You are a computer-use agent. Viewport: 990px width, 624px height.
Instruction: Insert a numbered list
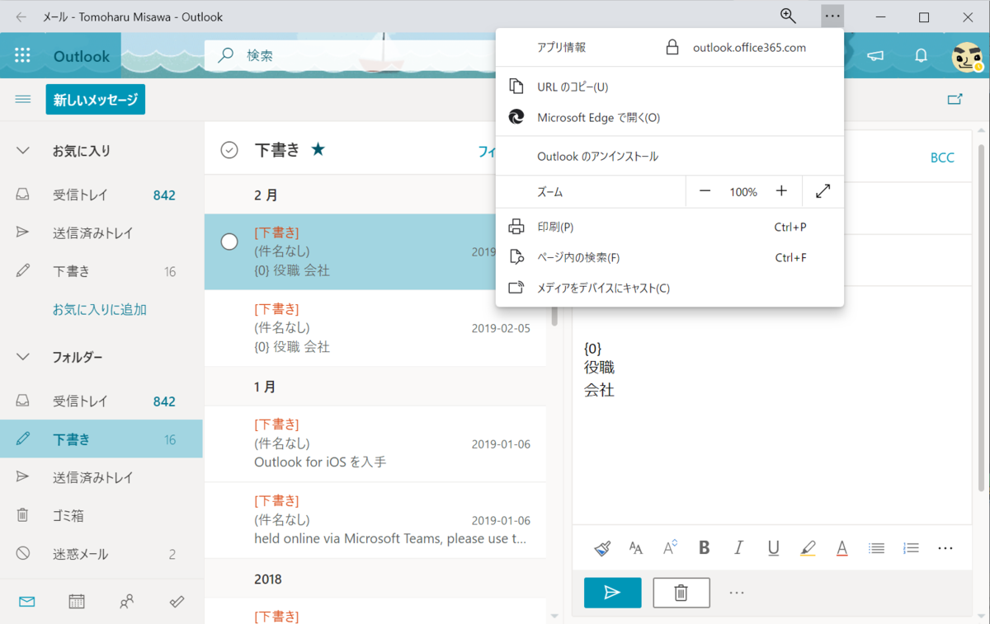tap(911, 548)
